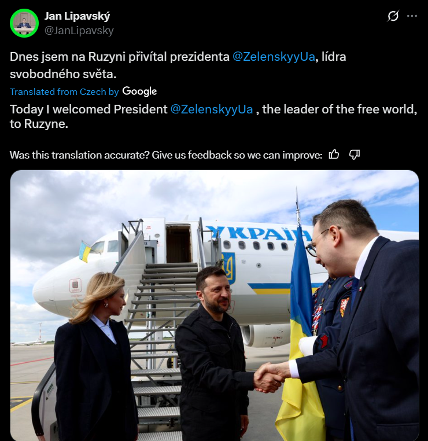
Task: Click the УКРАЇНА lettering on the airplane
Action: tap(257, 233)
